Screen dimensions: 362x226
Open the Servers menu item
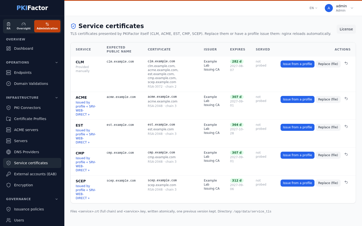pos(32,141)
